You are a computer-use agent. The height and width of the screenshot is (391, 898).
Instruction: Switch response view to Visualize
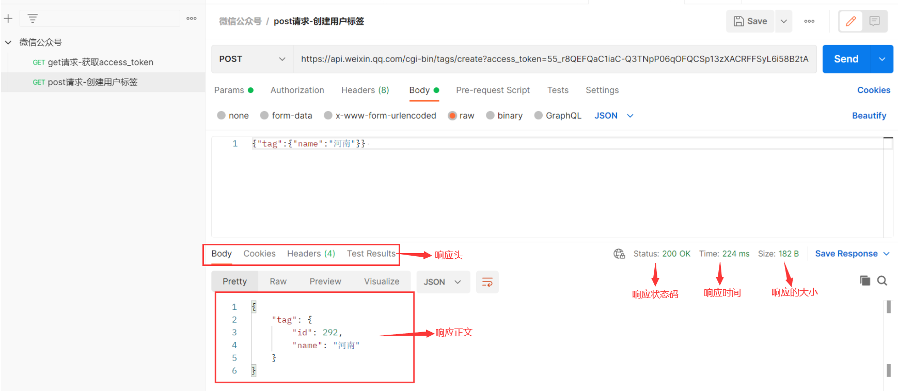[382, 281]
